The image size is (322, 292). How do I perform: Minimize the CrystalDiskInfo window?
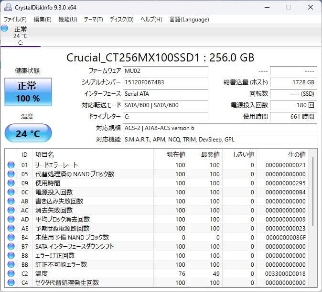tap(267, 7)
